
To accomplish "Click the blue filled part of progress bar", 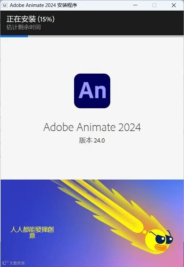I will pos(14,36).
